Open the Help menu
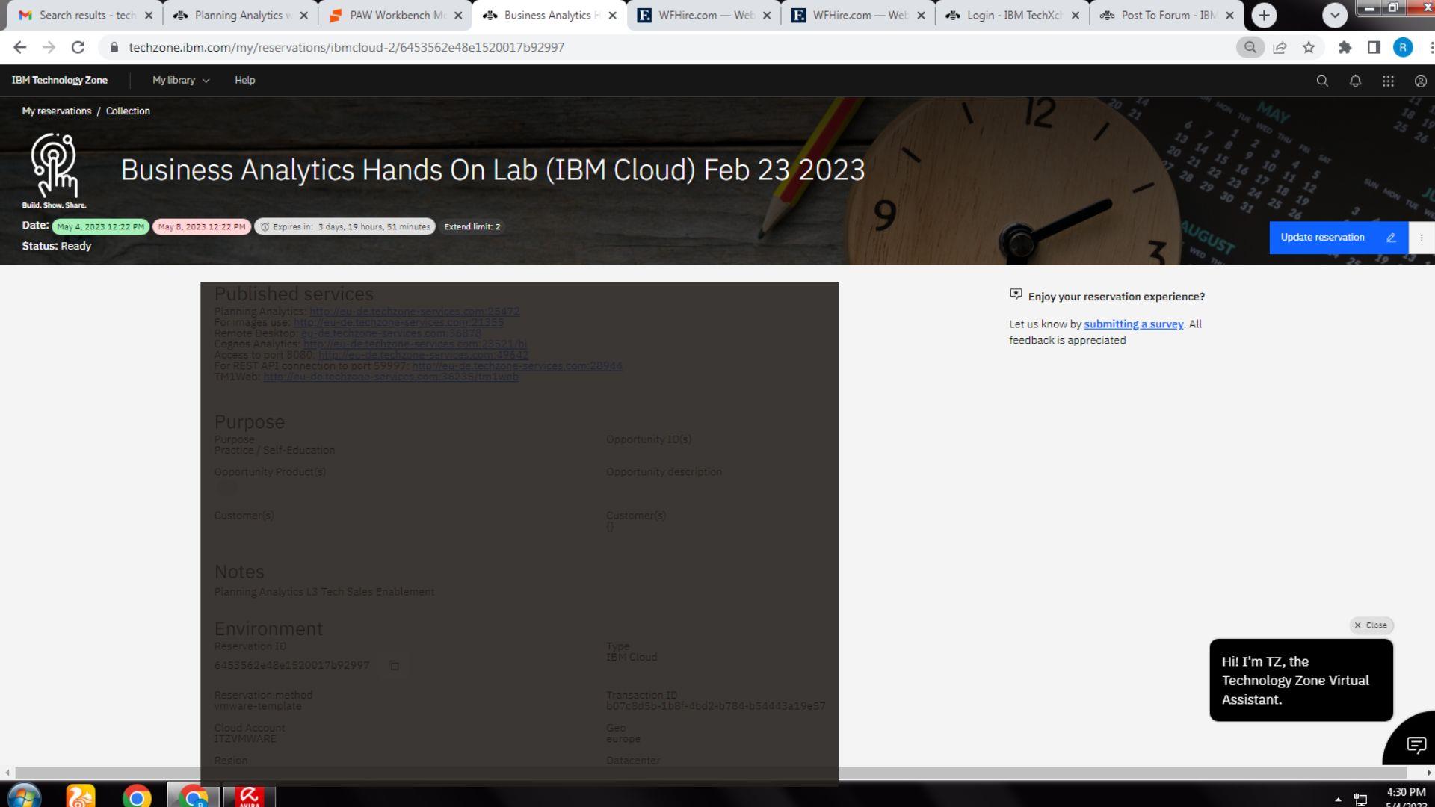The width and height of the screenshot is (1435, 807). (x=244, y=80)
